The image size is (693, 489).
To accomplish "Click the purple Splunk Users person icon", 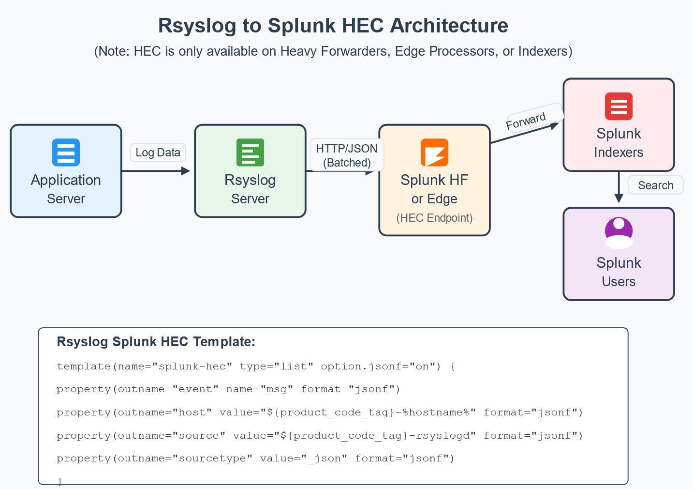I will (x=619, y=233).
